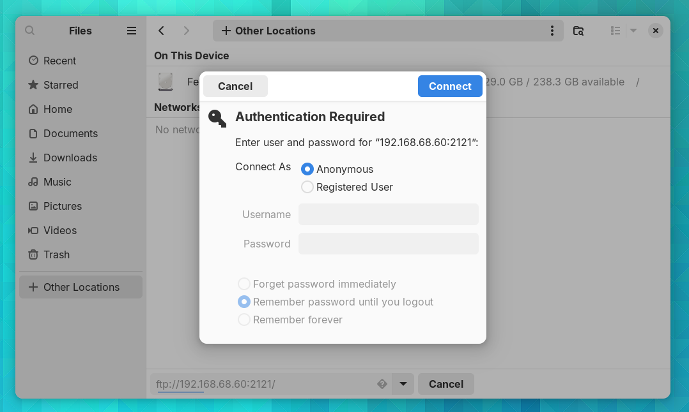This screenshot has width=689, height=412.
Task: Open Starred in the sidebar
Action: (x=81, y=85)
